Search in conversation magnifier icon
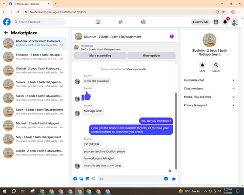244x195 pixels. pos(216,65)
